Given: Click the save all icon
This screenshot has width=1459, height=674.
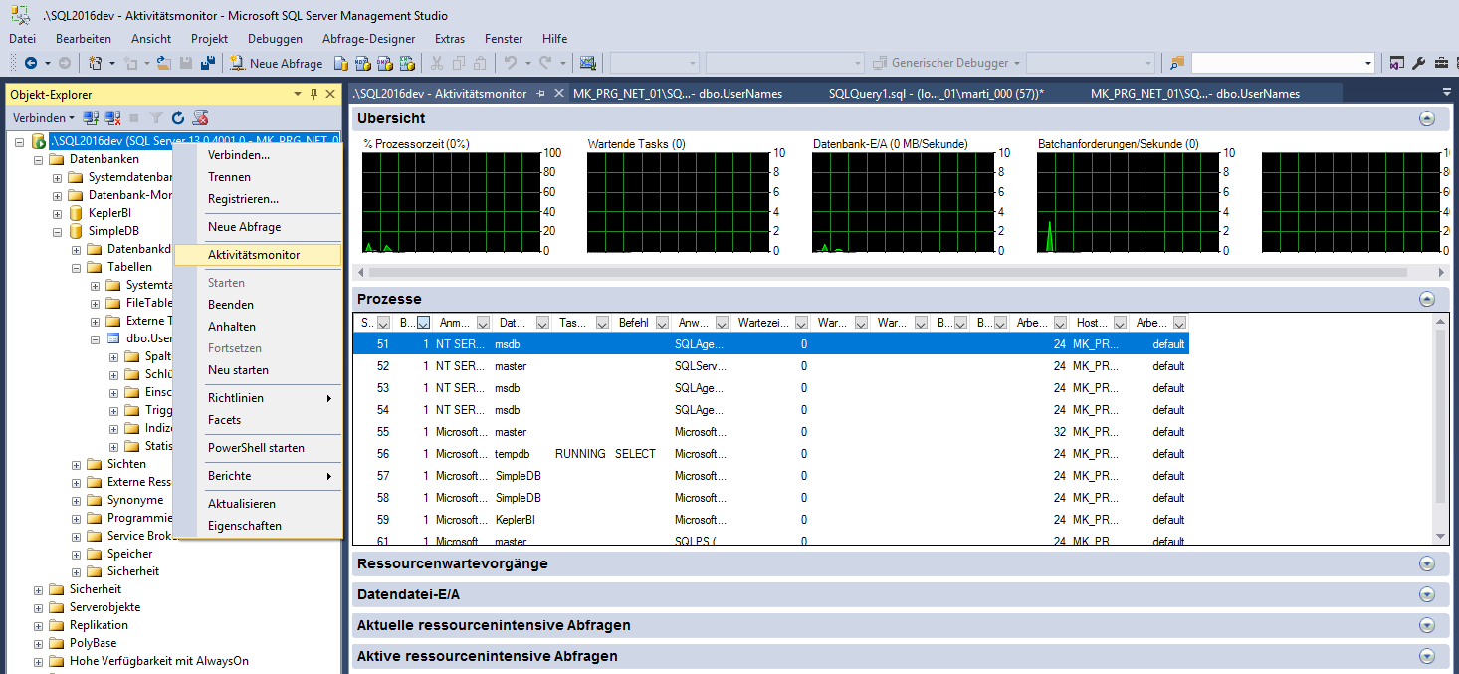Looking at the screenshot, I should 208,63.
